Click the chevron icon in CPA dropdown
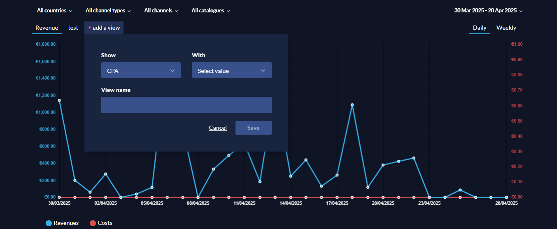557x229 pixels. [172, 71]
